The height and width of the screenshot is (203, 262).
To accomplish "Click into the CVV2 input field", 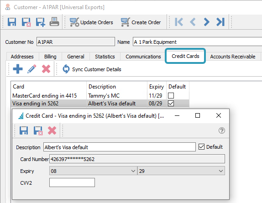I will point(72,182).
